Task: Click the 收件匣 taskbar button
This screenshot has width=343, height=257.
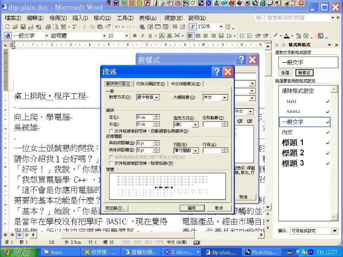Action: pyautogui.click(x=100, y=252)
